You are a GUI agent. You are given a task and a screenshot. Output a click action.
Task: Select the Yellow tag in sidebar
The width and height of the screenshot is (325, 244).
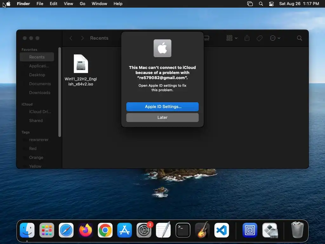pyautogui.click(x=37, y=166)
